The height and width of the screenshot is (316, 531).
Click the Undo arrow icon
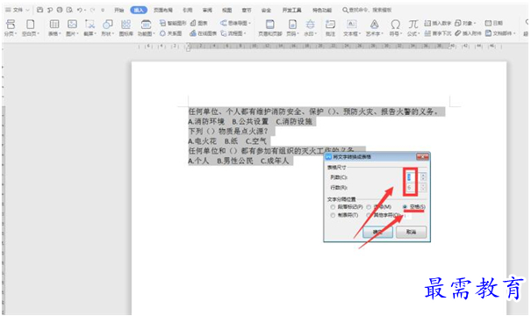click(80, 10)
